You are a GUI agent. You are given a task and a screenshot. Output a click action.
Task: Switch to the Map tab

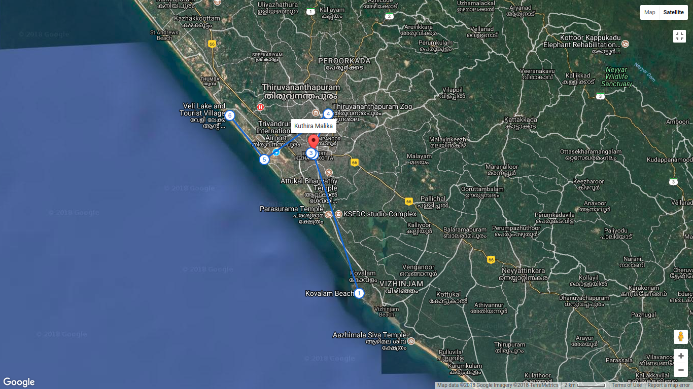coord(649,12)
